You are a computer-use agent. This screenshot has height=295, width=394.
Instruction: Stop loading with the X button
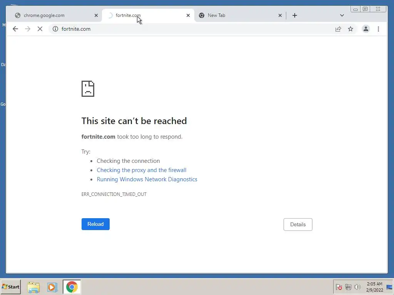pyautogui.click(x=40, y=29)
